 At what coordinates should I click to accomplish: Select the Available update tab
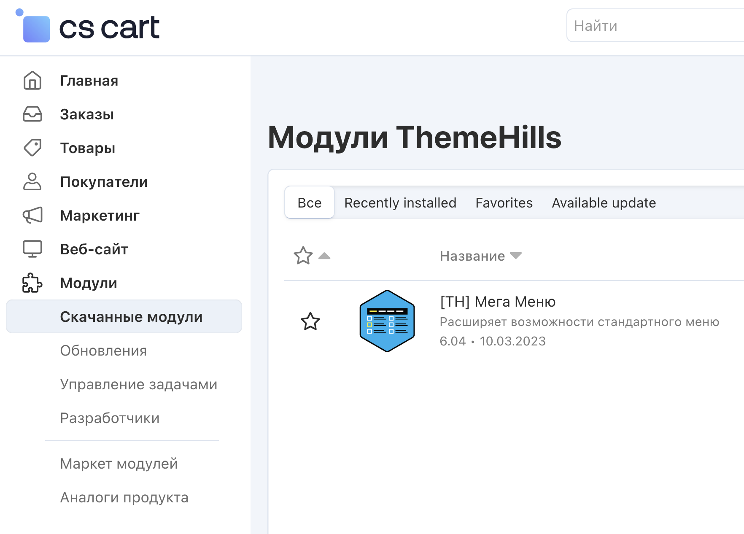(x=604, y=203)
